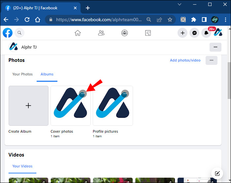Open the Cover photos album thumbnail

pyautogui.click(x=71, y=106)
